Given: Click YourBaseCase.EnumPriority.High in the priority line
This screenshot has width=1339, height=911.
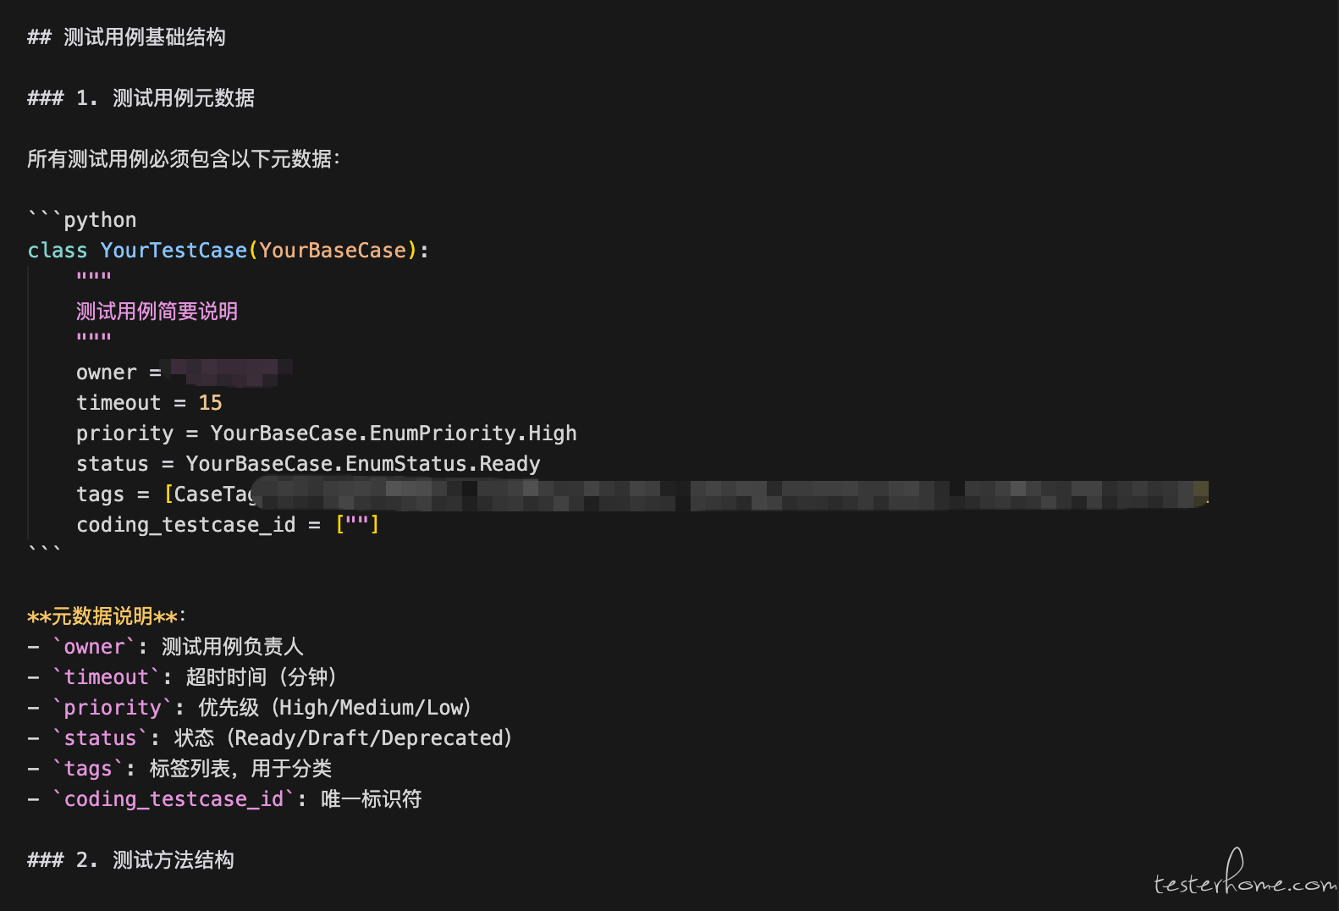Looking at the screenshot, I should tap(394, 433).
